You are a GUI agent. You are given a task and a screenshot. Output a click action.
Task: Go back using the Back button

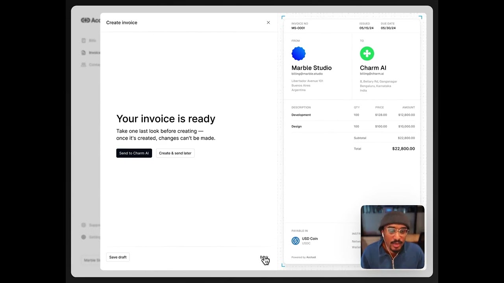264,257
